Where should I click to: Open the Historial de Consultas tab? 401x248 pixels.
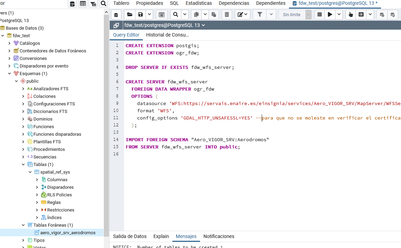tap(168, 35)
